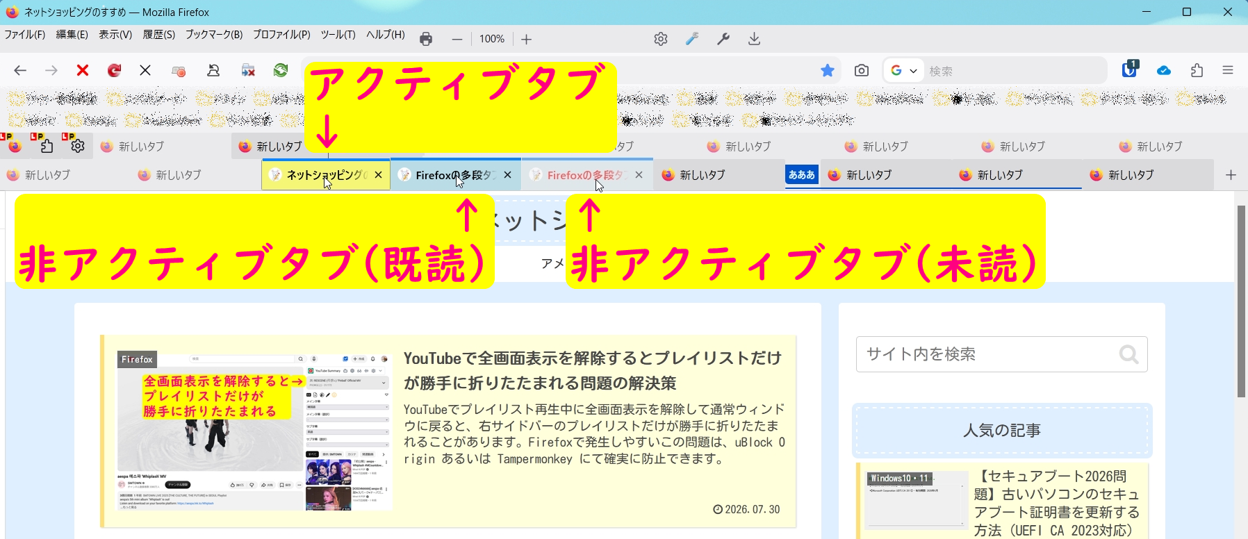Click the YouTube article thumbnail image
This screenshot has width=1248, height=539.
point(254,431)
